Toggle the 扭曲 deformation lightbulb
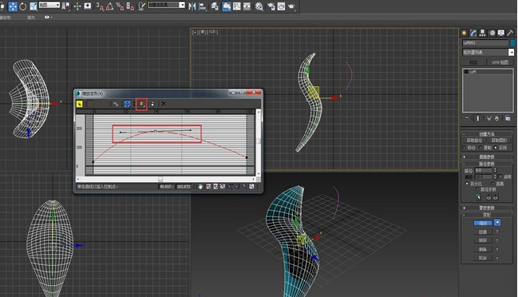This screenshot has width=518, height=297. 497,232
